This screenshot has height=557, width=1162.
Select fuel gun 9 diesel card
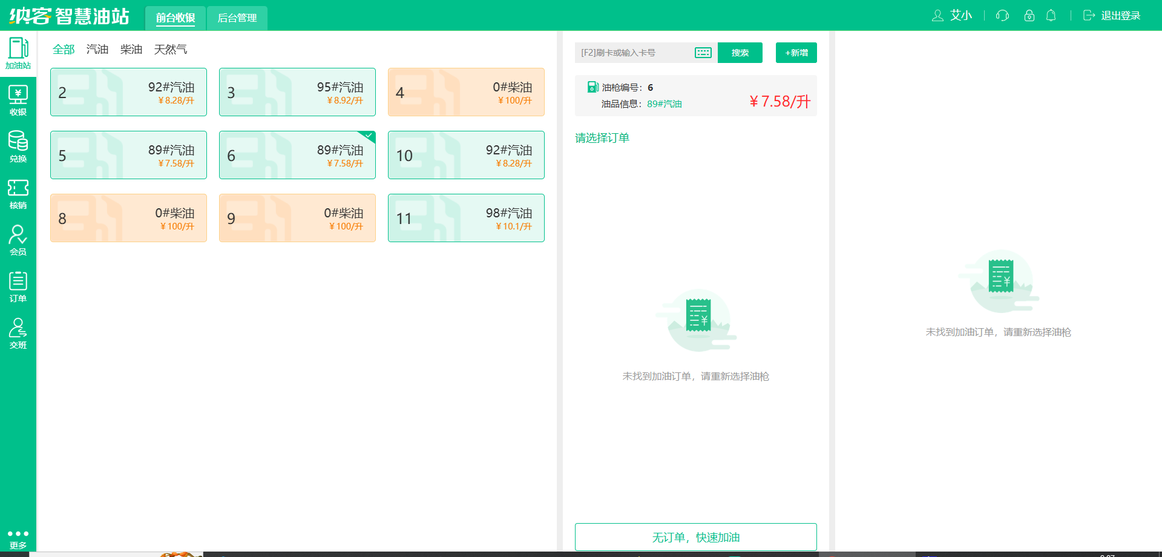297,218
